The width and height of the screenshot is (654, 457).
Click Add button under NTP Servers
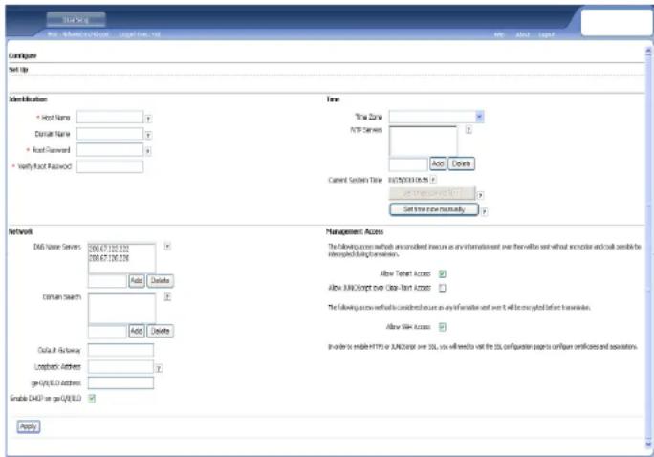point(438,163)
